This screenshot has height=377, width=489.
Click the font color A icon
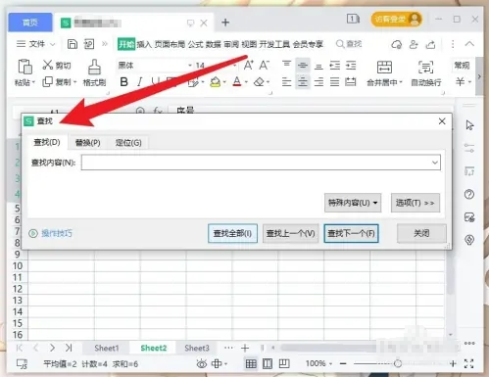237,81
